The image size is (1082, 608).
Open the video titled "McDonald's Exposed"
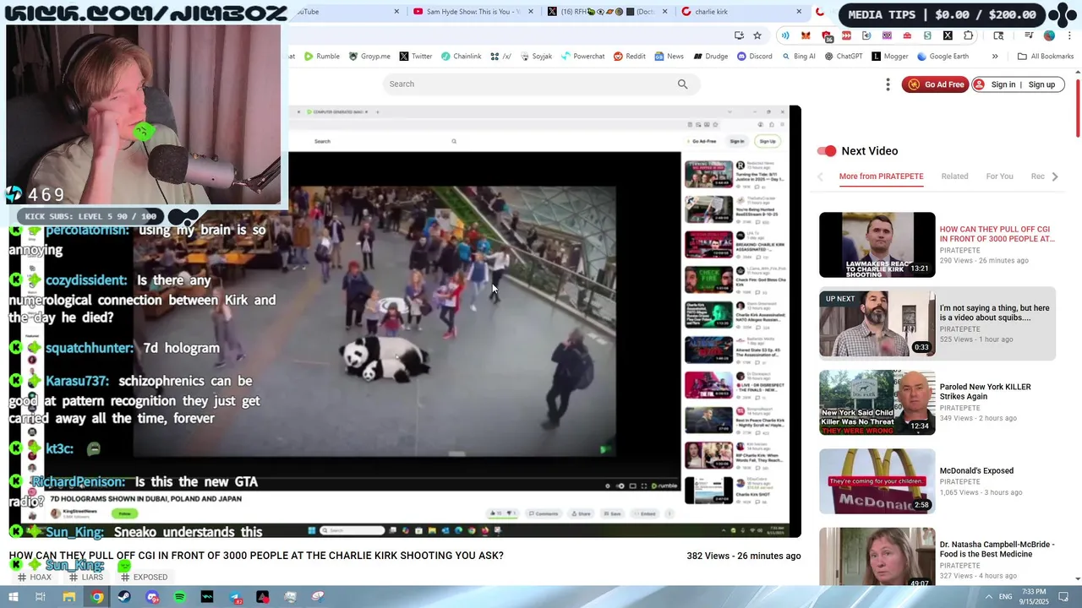tap(976, 471)
